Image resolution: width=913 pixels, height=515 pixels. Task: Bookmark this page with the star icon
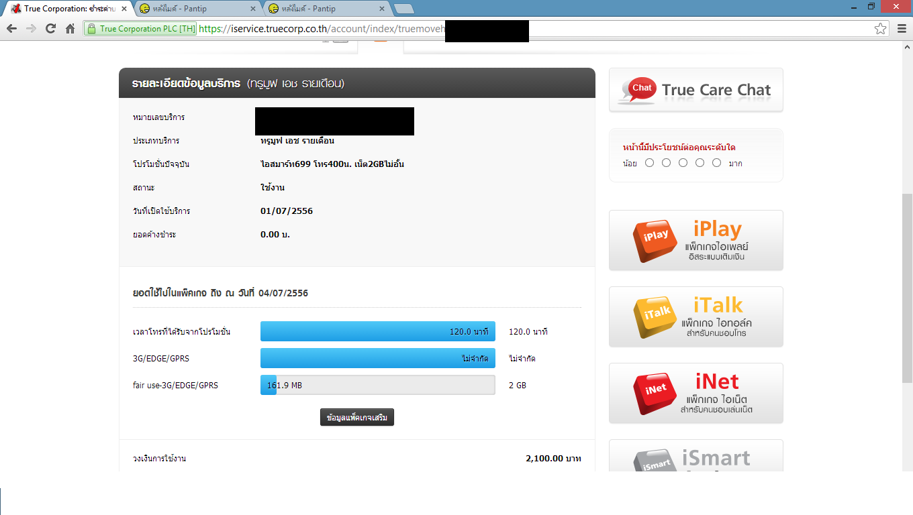880,29
